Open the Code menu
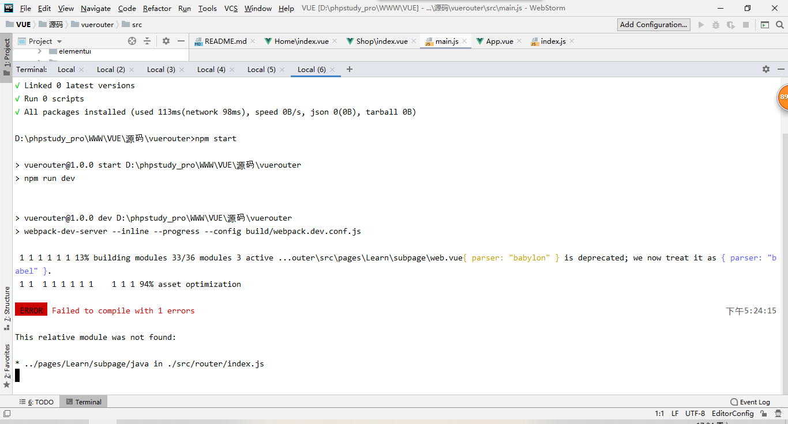Viewport: 788px width, 424px height. [127, 8]
